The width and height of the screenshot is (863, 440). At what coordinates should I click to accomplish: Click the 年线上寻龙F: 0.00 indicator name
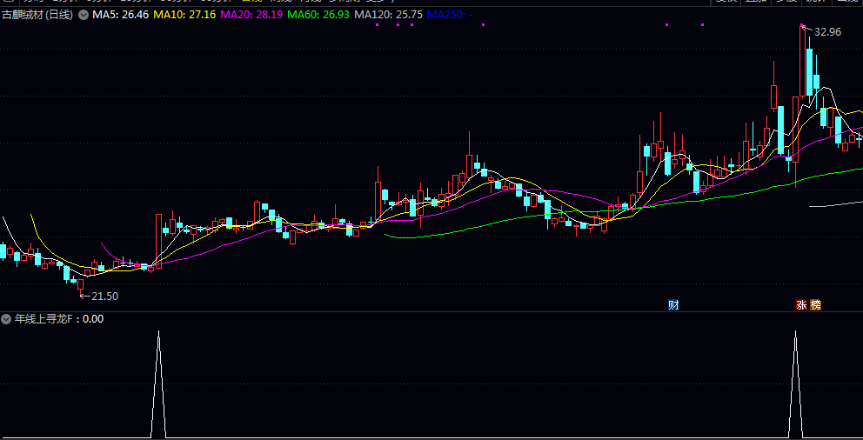tap(59, 318)
